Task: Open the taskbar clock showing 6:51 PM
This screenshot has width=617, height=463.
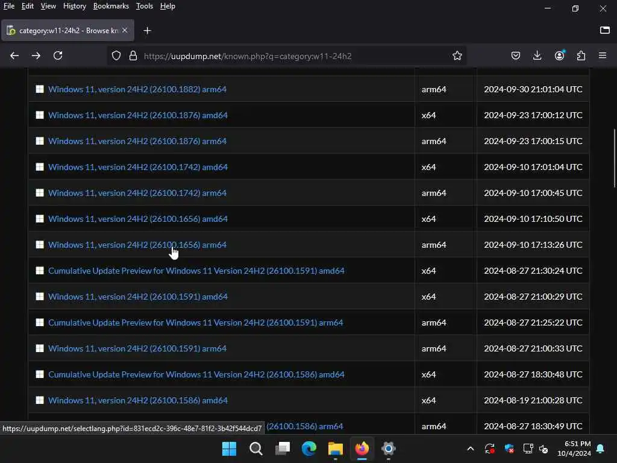Action: (574, 449)
